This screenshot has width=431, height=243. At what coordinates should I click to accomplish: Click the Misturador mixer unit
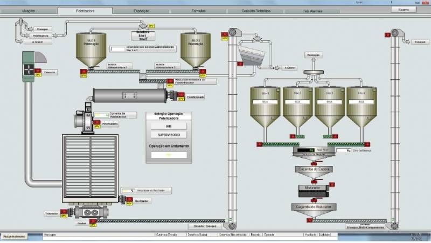[x=313, y=190]
